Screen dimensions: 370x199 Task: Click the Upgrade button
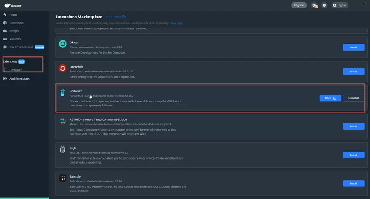click(299, 5)
